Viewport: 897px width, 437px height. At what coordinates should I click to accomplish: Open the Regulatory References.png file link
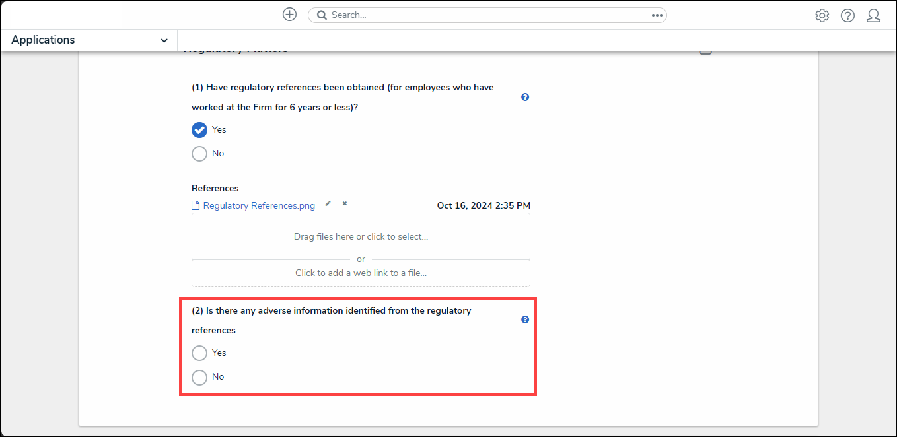259,206
